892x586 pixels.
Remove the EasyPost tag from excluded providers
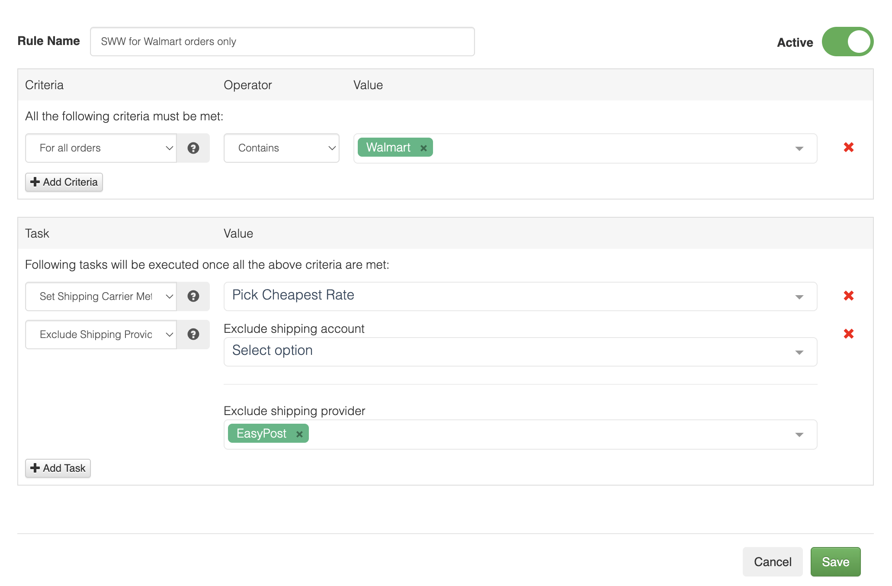[x=299, y=434]
